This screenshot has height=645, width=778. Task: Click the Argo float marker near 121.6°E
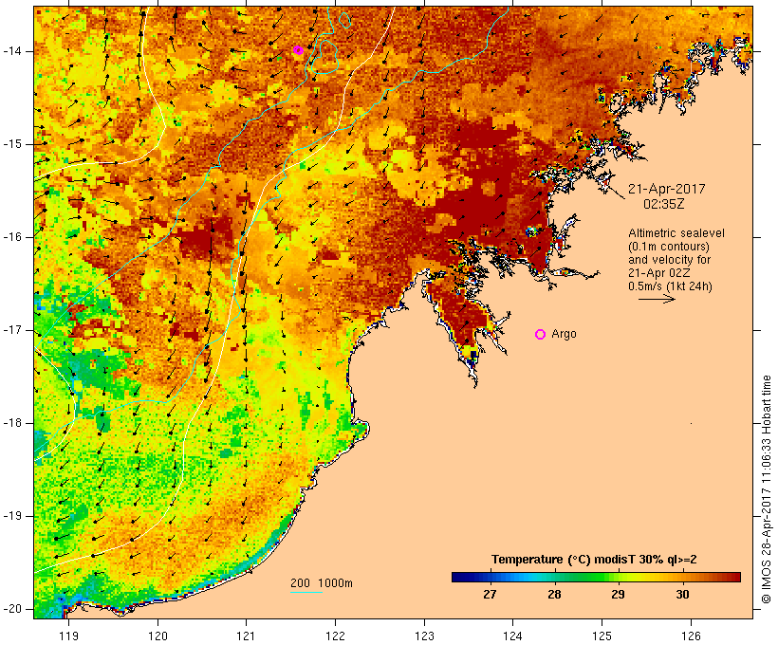(298, 50)
